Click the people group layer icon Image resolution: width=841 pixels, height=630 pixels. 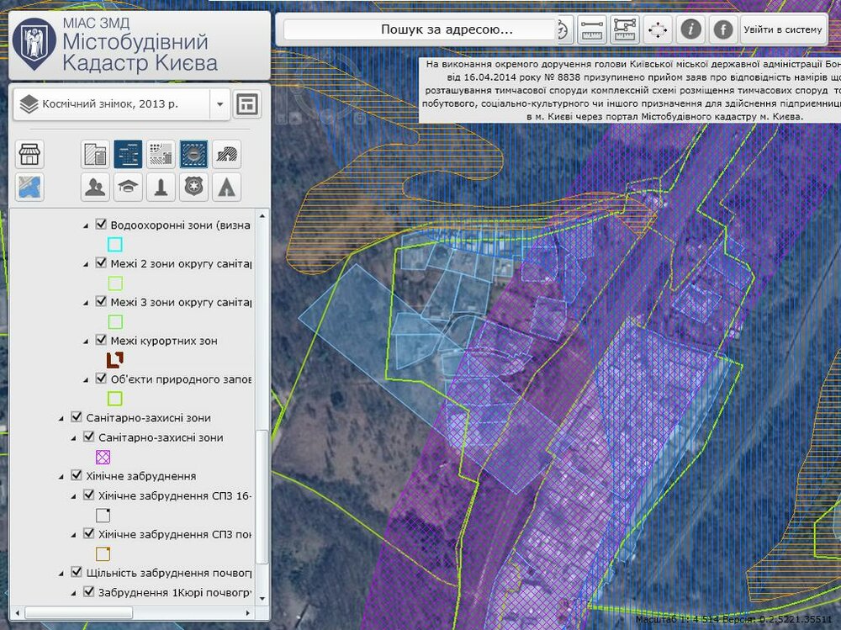(x=95, y=187)
